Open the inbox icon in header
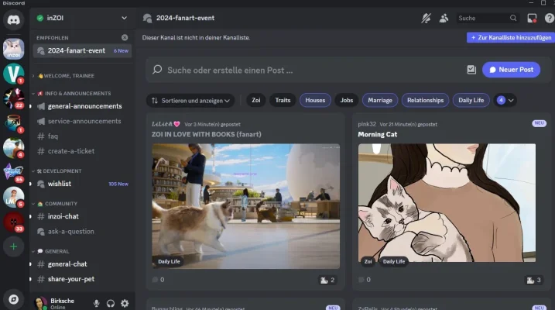The width and height of the screenshot is (555, 310). pos(532,18)
